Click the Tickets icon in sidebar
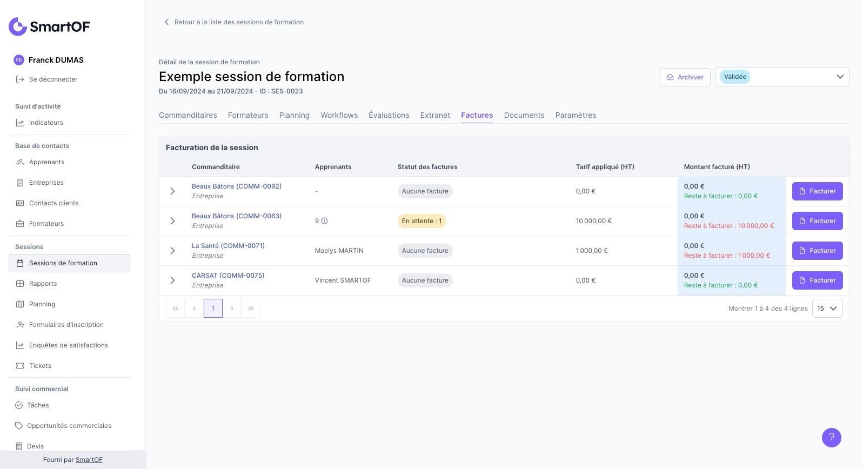 tap(20, 366)
